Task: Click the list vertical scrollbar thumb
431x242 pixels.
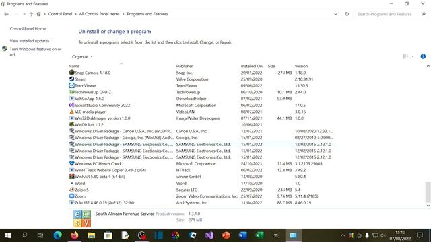Action: pyautogui.click(x=428, y=192)
